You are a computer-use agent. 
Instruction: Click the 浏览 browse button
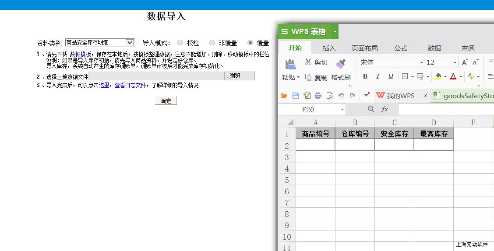point(239,76)
